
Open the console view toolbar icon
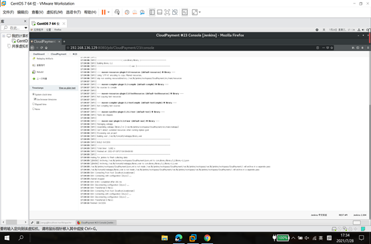click(x=185, y=12)
